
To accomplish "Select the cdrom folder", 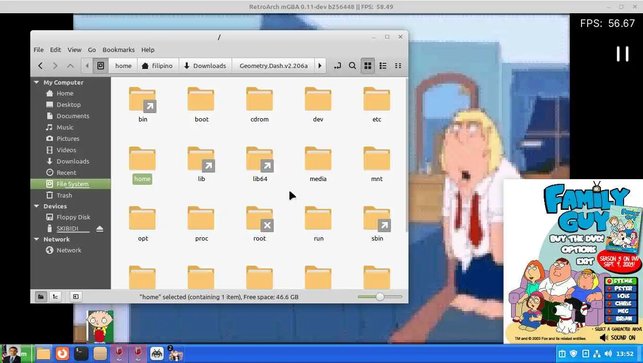I will pyautogui.click(x=260, y=105).
